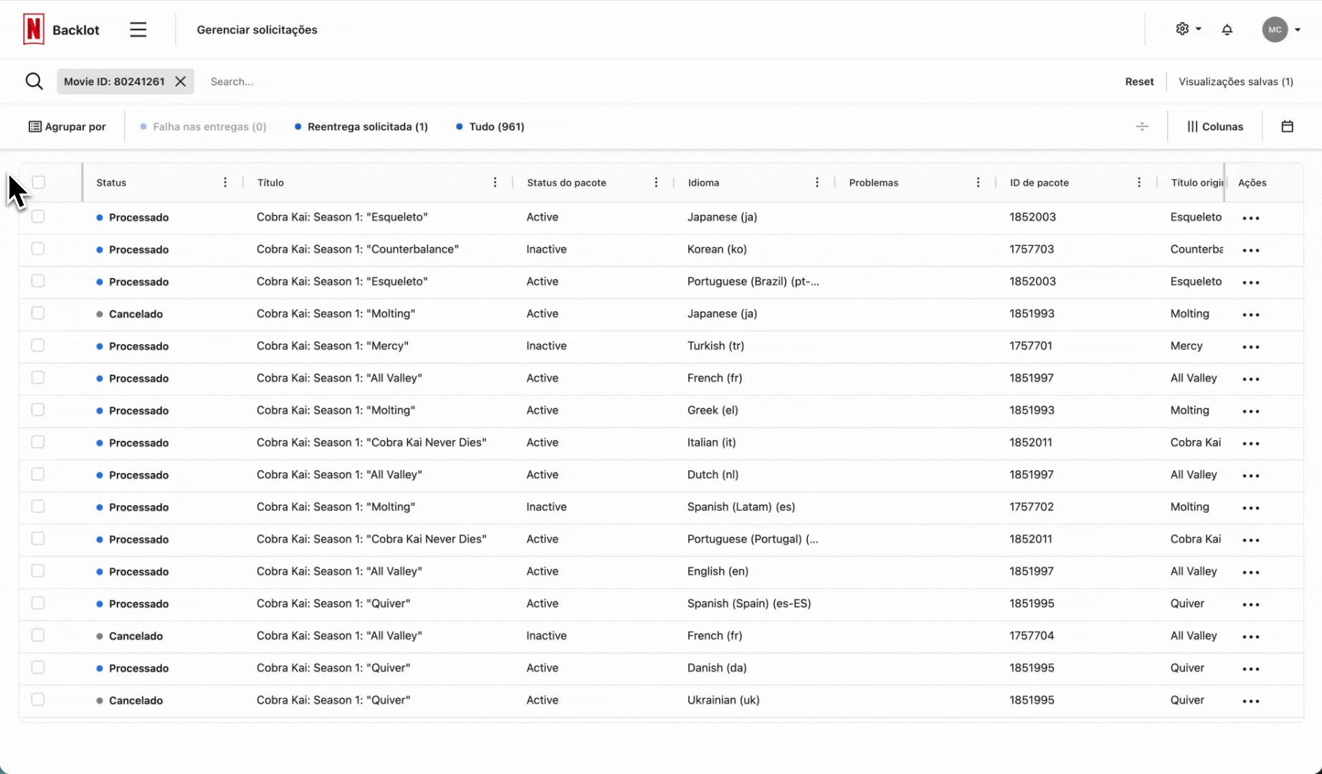Expand the settings gear dropdown
Image resolution: width=1322 pixels, height=774 pixels.
1188,29
